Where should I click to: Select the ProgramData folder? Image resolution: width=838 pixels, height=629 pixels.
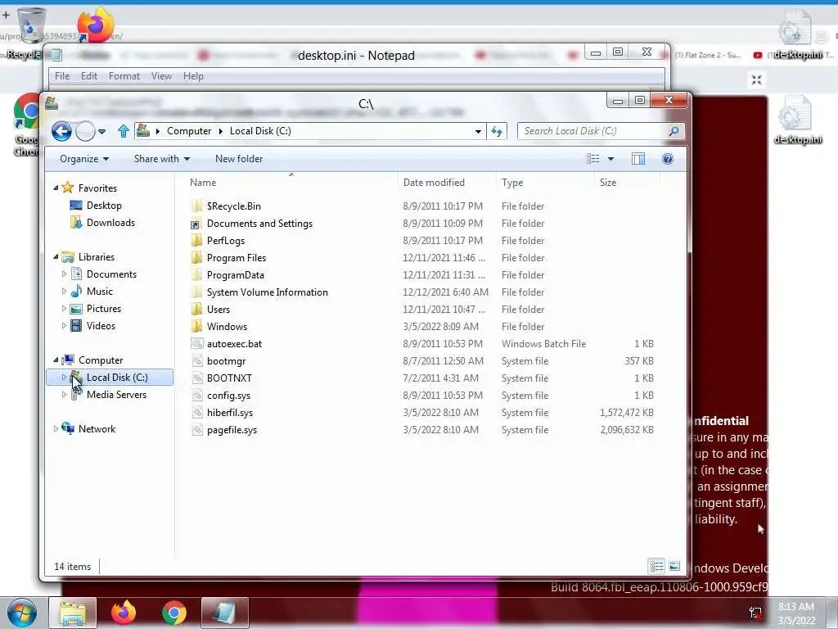tap(235, 275)
